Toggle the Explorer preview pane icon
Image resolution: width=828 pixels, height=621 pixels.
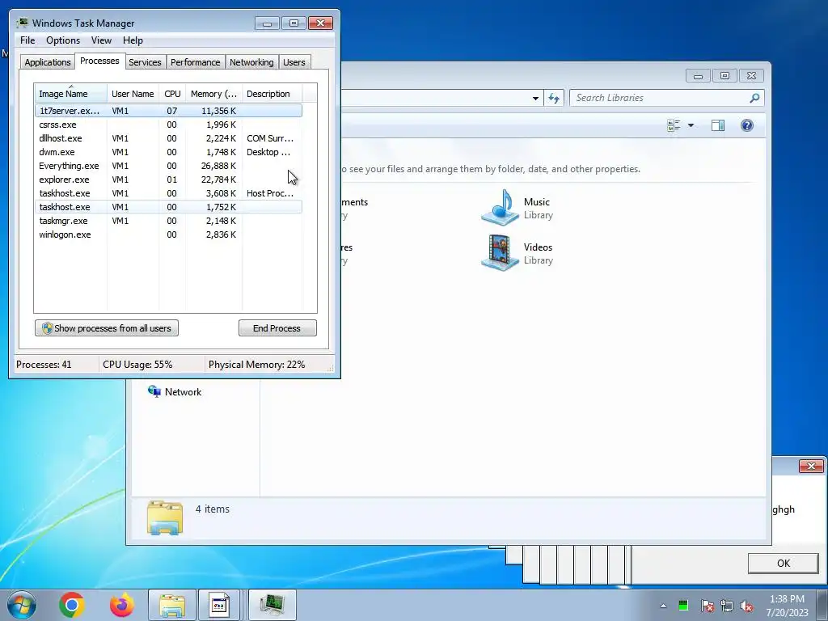(718, 125)
